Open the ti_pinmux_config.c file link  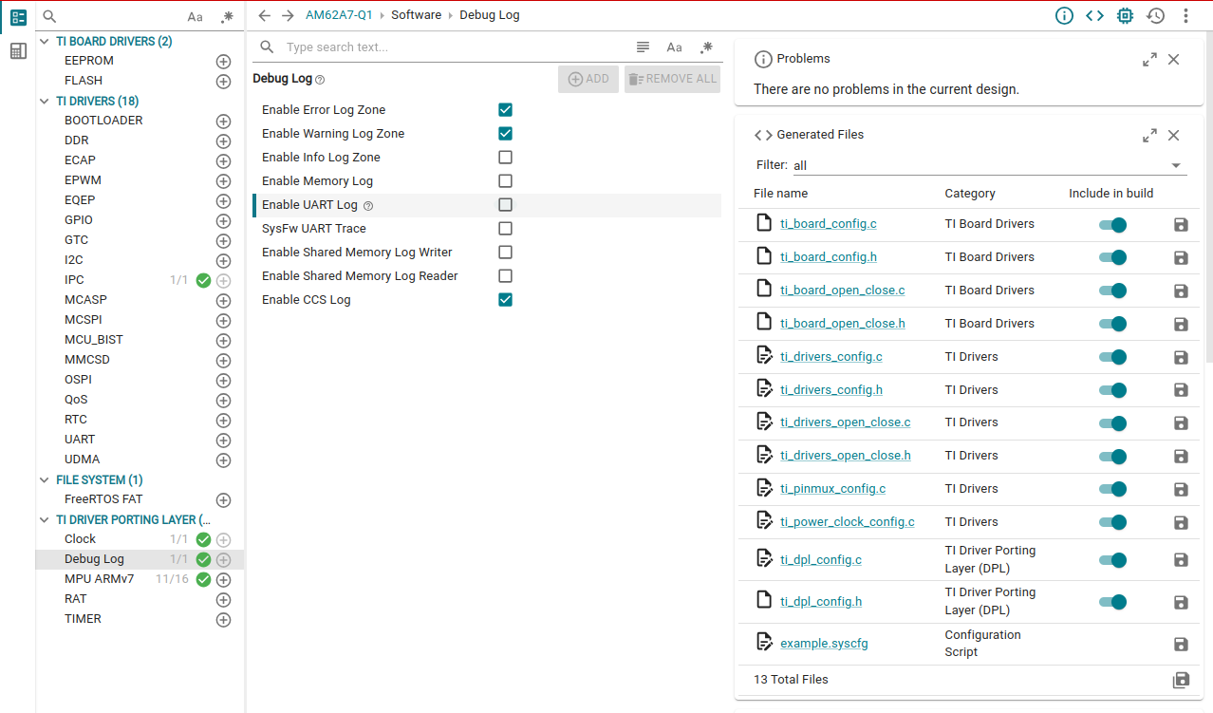(x=832, y=489)
